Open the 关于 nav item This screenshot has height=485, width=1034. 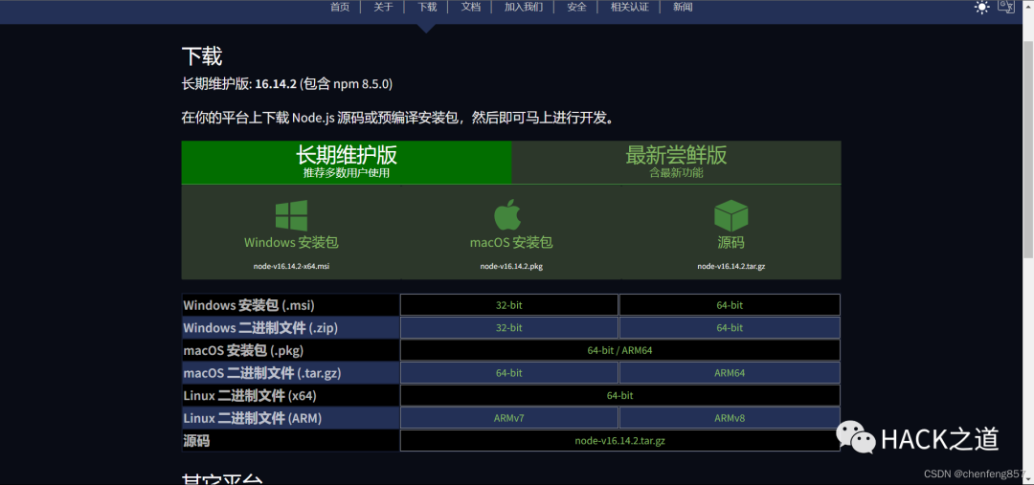click(383, 8)
